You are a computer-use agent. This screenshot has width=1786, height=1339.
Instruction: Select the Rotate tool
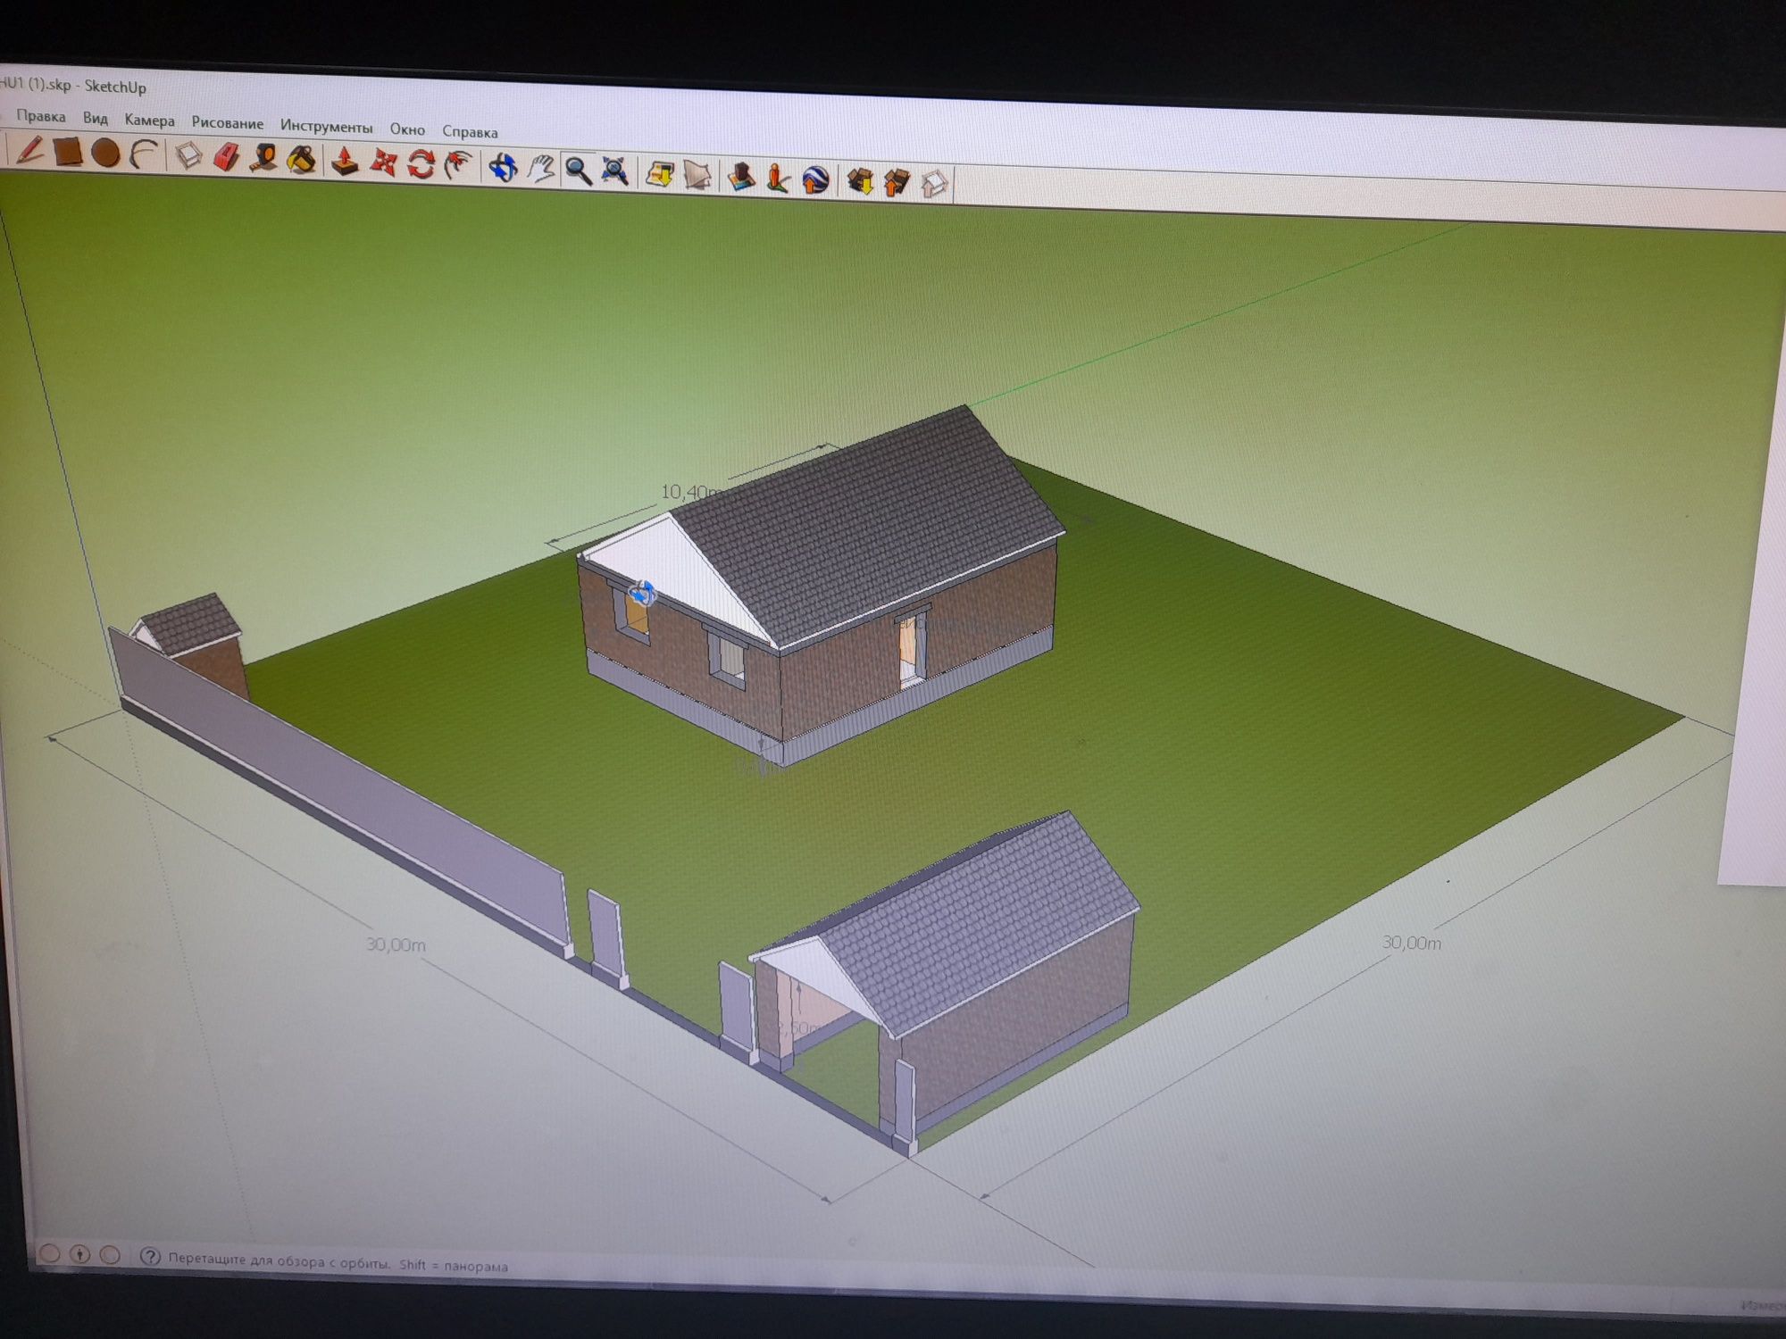tap(421, 164)
